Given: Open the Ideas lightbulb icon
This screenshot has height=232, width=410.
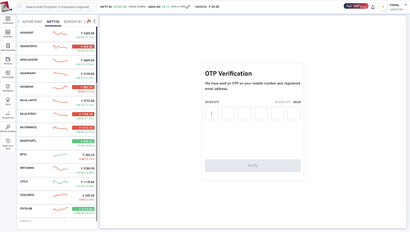Looking at the screenshot, I should click(x=8, y=102).
